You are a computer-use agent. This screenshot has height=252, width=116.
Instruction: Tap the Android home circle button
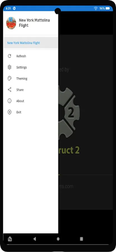[x=58, y=239]
